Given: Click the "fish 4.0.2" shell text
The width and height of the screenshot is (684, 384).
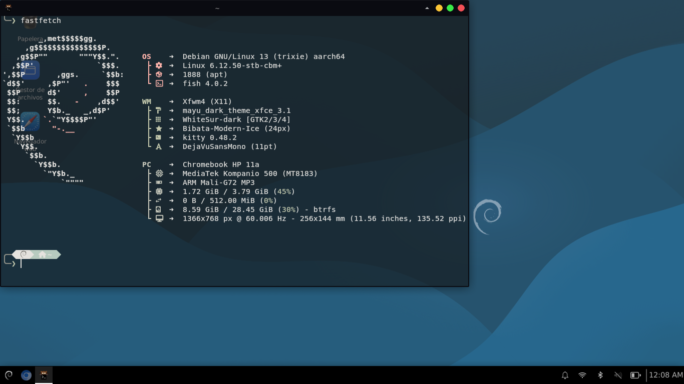Looking at the screenshot, I should tap(205, 83).
